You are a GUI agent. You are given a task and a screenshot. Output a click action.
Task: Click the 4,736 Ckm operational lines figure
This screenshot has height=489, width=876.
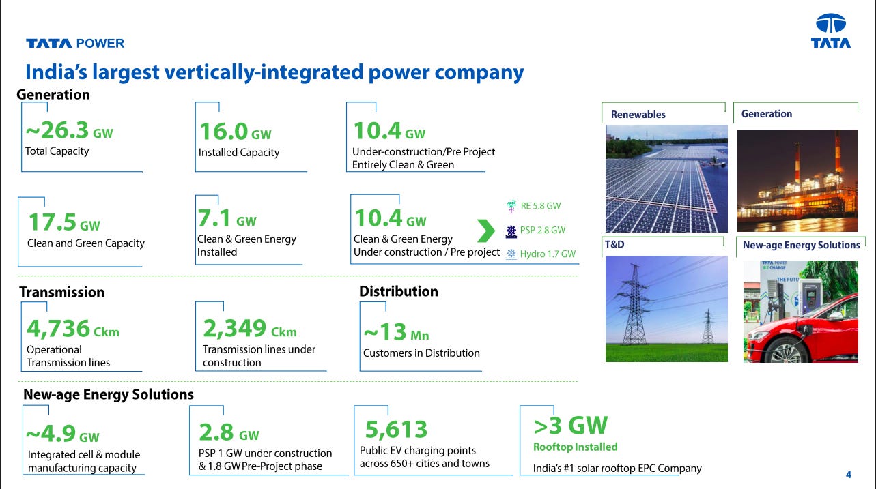[73, 329]
